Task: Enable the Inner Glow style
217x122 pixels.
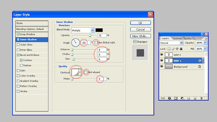Action: point(18,50)
